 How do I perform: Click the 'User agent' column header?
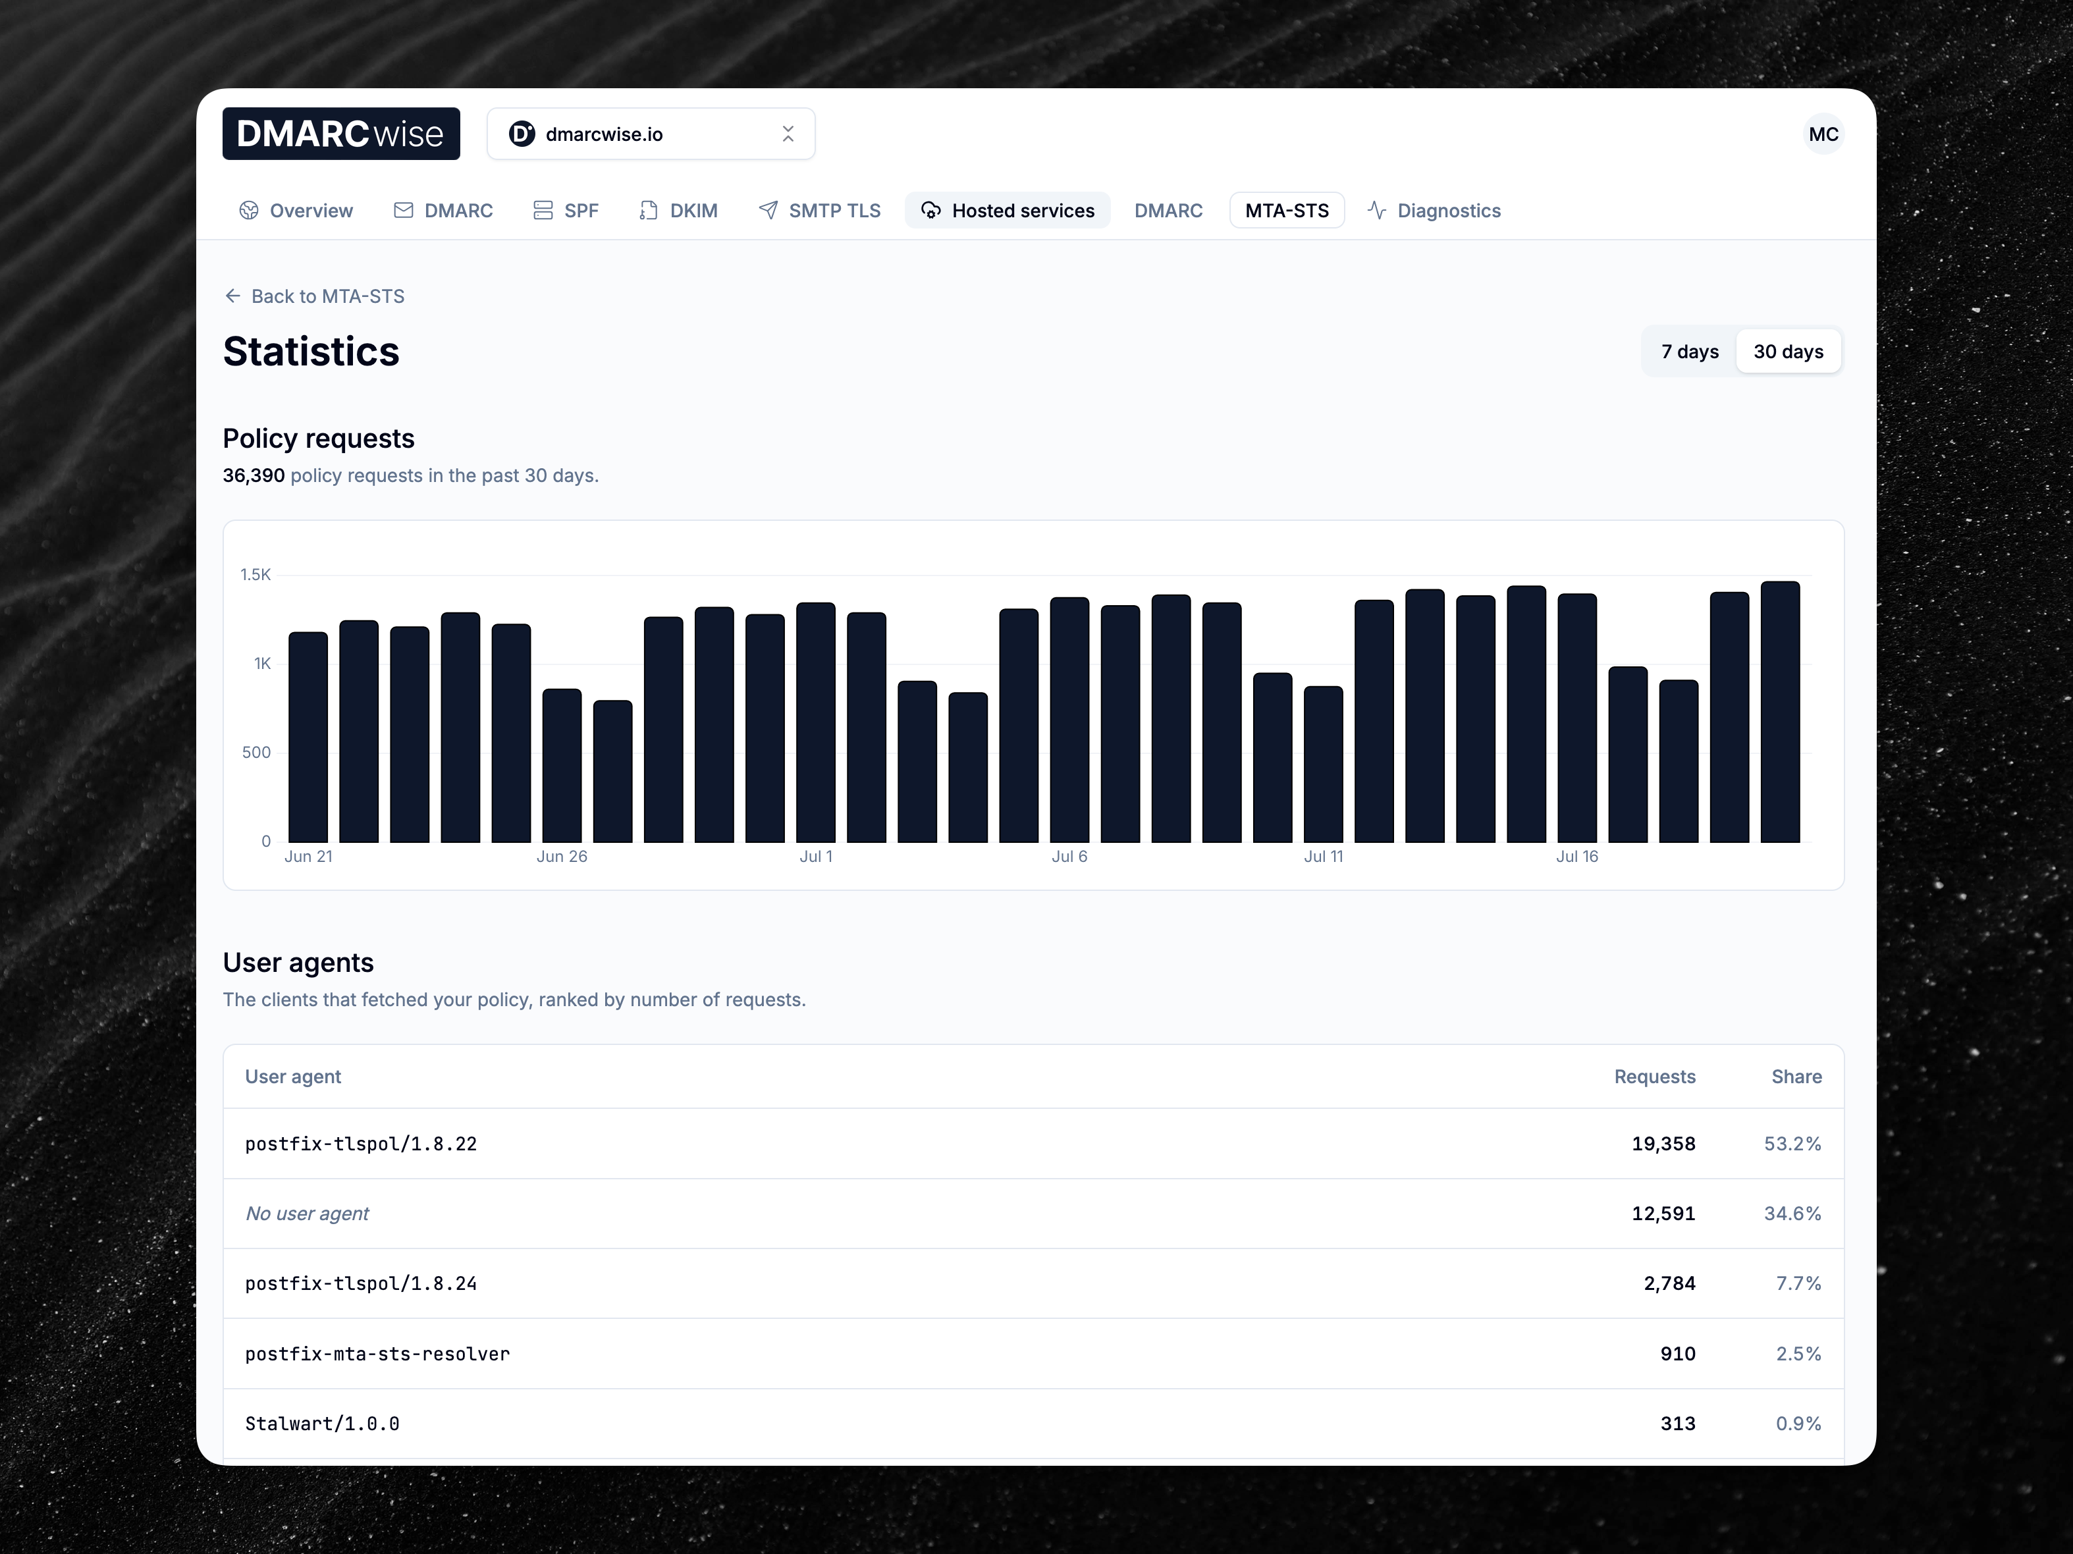pyautogui.click(x=292, y=1077)
